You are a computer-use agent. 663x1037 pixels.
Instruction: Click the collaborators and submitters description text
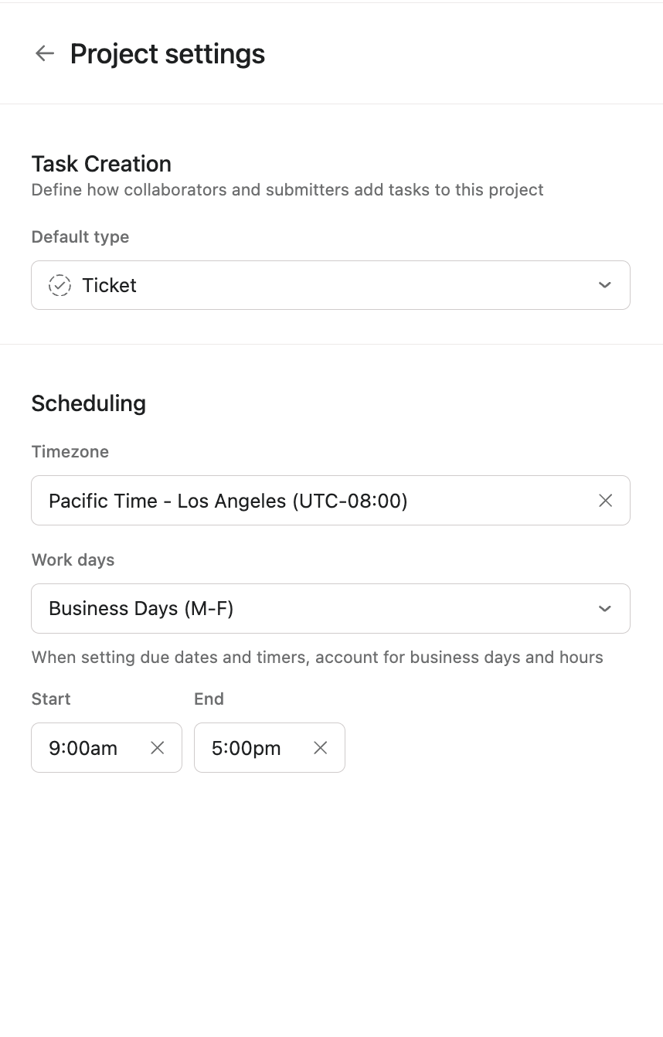[287, 190]
